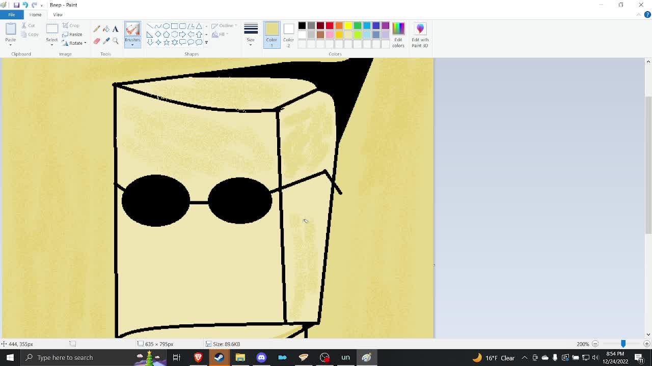652x366 pixels.
Task: Expand the shapes gallery list
Action: [206, 43]
